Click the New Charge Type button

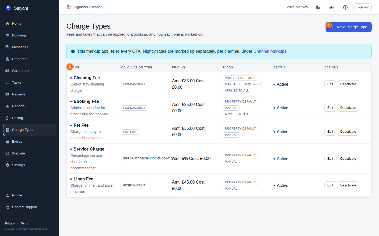click(x=348, y=27)
